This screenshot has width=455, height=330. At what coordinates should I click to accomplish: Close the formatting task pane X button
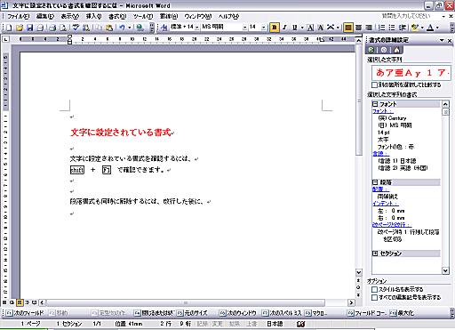(450, 41)
